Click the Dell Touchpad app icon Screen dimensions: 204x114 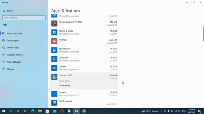[x=54, y=103]
